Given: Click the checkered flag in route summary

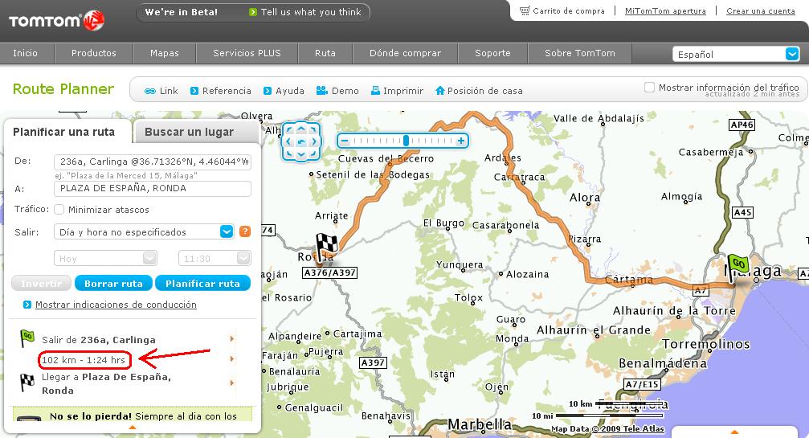Looking at the screenshot, I should pyautogui.click(x=27, y=383).
